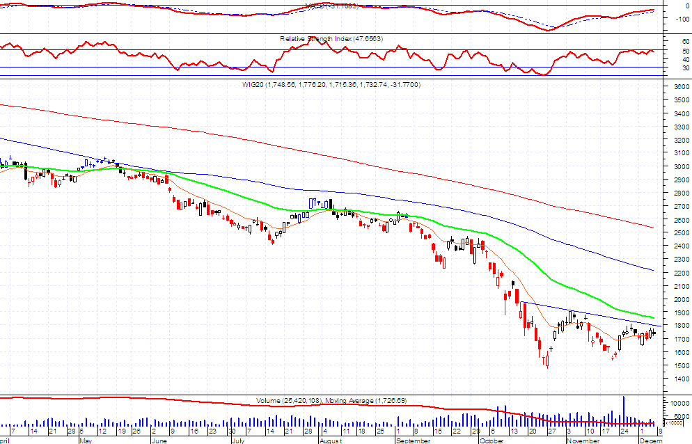Select date tick 23 in June
Viewport: 692px width, 444px height.
point(213,431)
